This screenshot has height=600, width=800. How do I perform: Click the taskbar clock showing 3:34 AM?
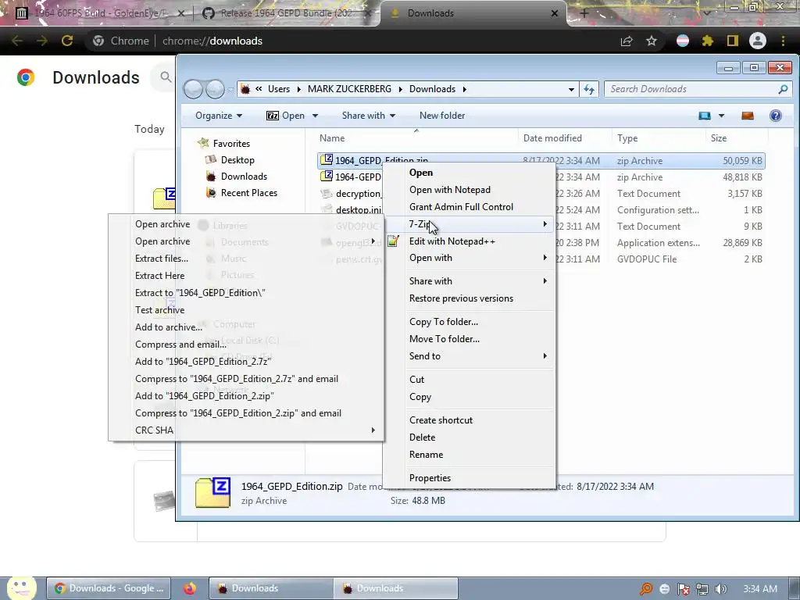pos(760,589)
